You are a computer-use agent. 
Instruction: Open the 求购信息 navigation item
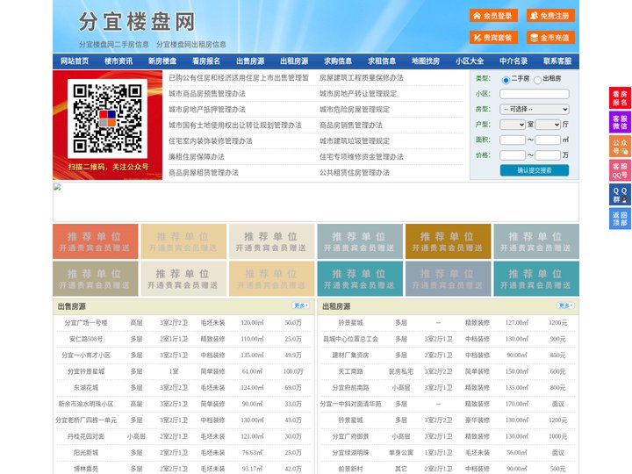click(x=338, y=61)
